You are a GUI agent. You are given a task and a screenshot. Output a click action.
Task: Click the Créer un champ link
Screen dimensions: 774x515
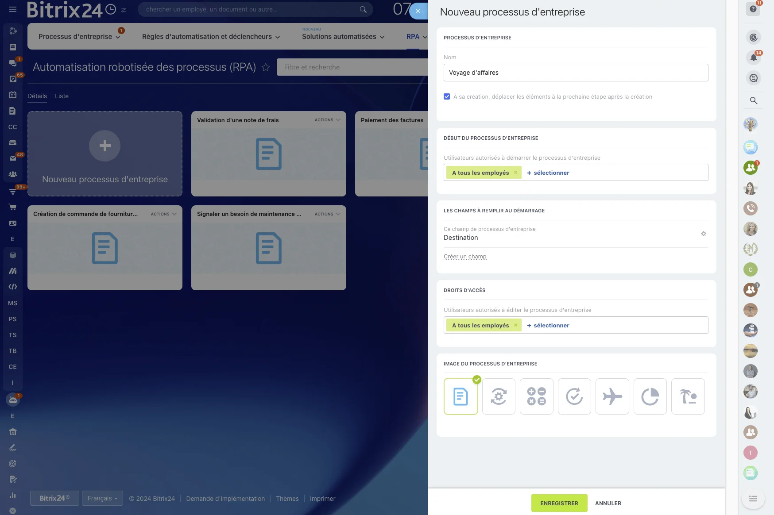(465, 257)
